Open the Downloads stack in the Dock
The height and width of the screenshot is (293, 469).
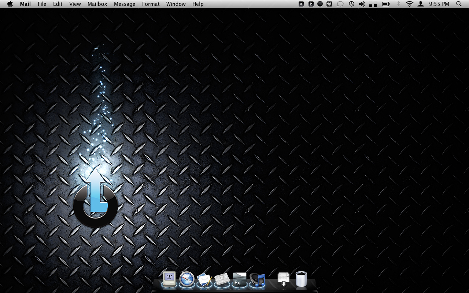[x=284, y=279]
